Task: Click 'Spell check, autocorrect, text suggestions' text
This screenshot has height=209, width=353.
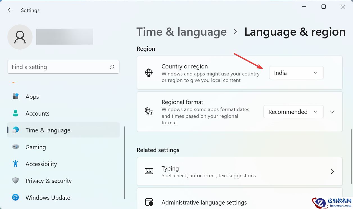Action: click(x=209, y=176)
